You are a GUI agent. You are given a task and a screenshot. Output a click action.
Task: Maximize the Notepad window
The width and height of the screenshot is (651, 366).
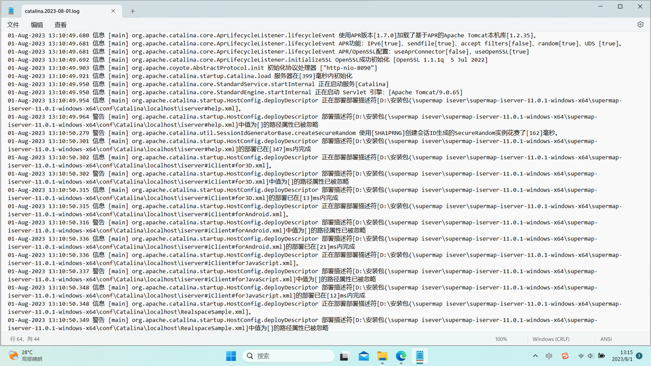point(620,7)
